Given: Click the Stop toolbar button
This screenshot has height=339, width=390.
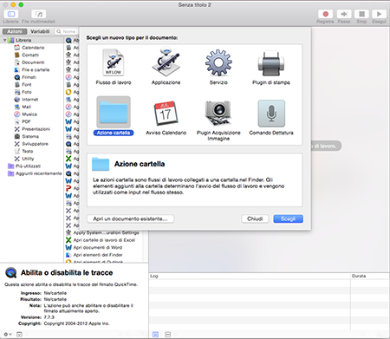Looking at the screenshot, I should [x=361, y=14].
